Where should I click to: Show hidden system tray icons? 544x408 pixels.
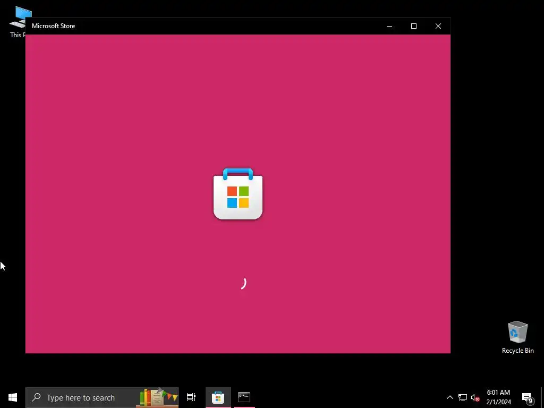coord(449,397)
